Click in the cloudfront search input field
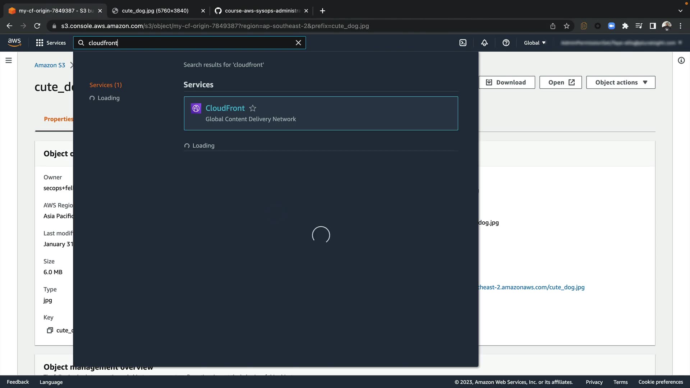The image size is (690, 388). [x=187, y=43]
